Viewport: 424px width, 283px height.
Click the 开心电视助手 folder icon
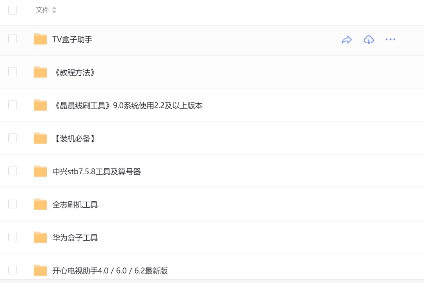coord(40,270)
